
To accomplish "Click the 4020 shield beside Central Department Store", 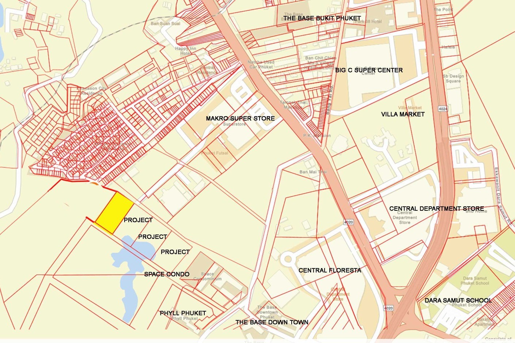I will click(x=348, y=222).
